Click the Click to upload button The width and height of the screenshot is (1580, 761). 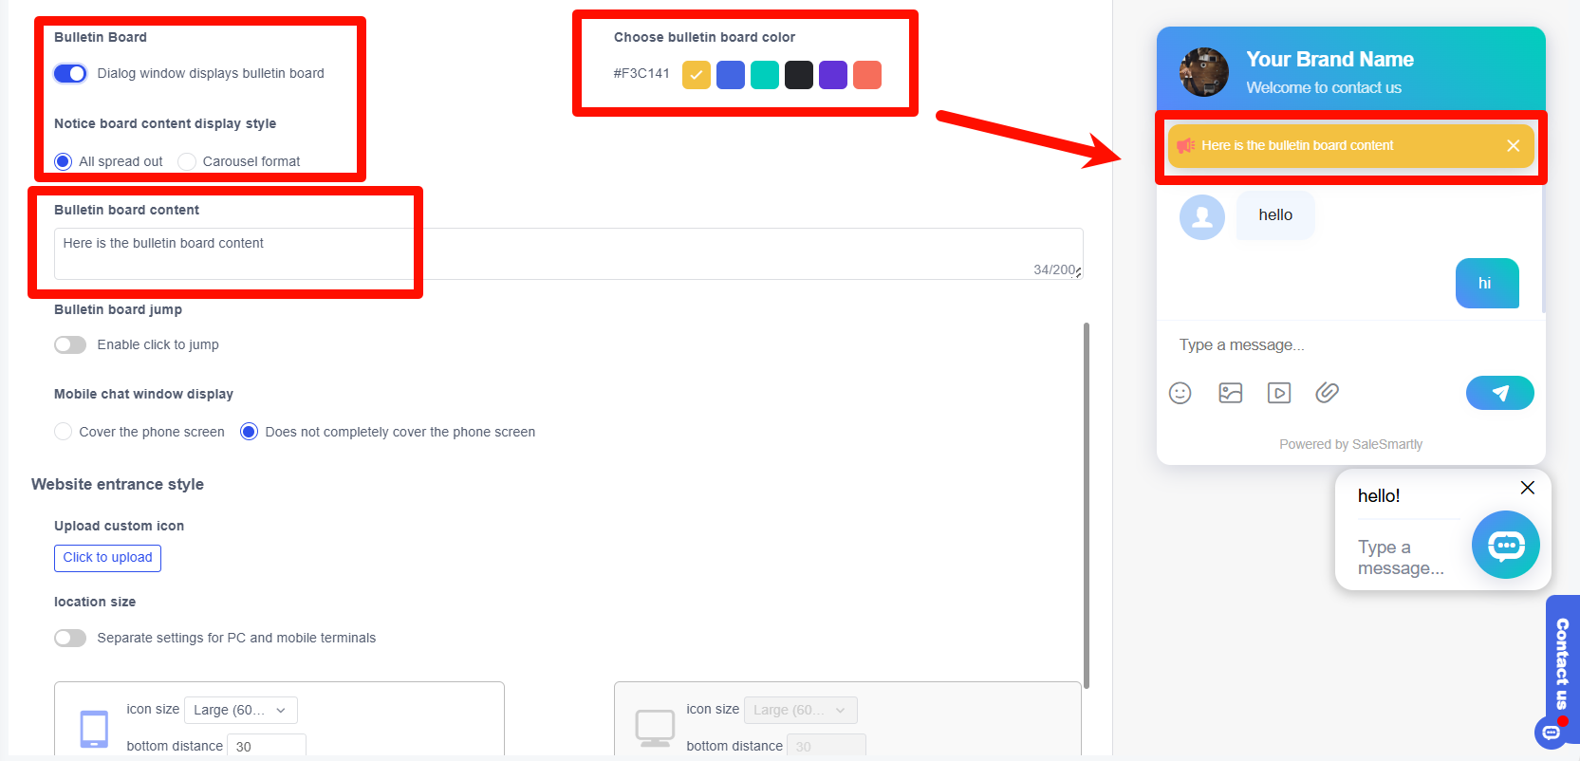(107, 558)
